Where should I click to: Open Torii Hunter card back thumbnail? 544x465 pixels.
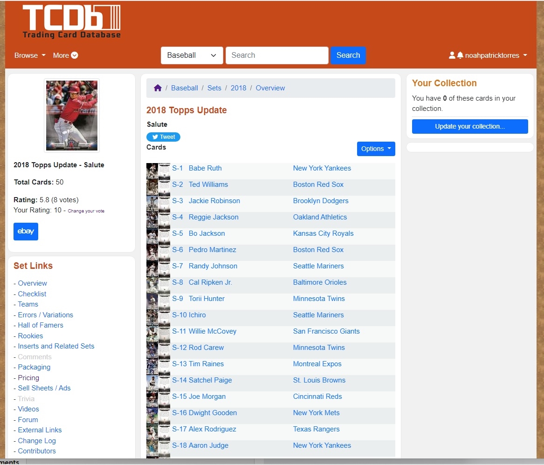[164, 301]
